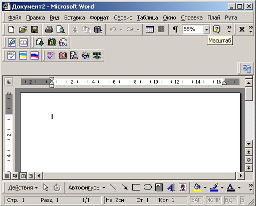Print the document using the printer icon
Viewport: 256px width, 206px height.
[49, 29]
